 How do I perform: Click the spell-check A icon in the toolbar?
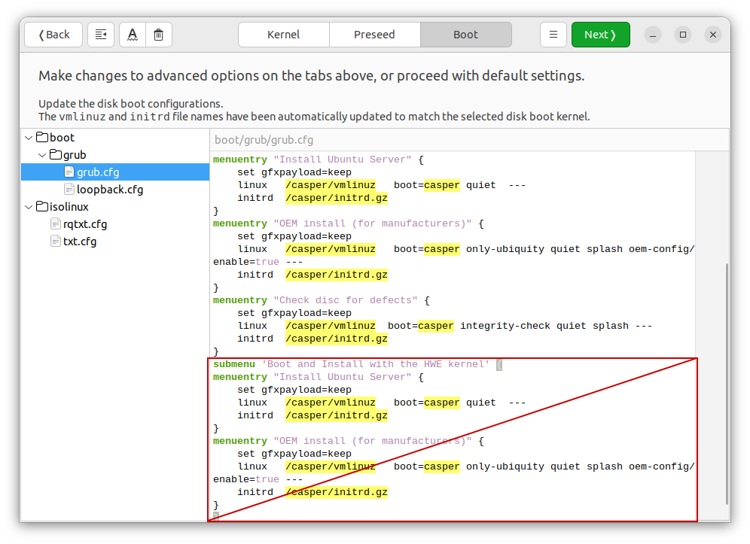tap(132, 34)
